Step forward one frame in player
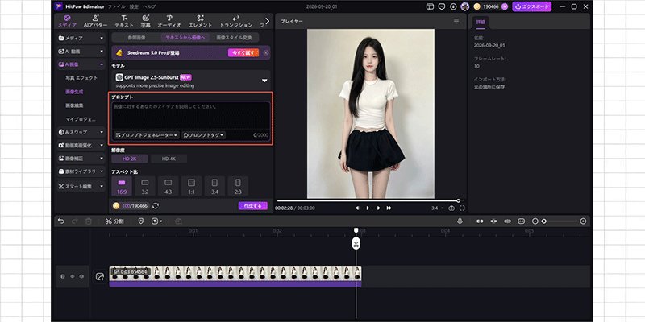 378,208
